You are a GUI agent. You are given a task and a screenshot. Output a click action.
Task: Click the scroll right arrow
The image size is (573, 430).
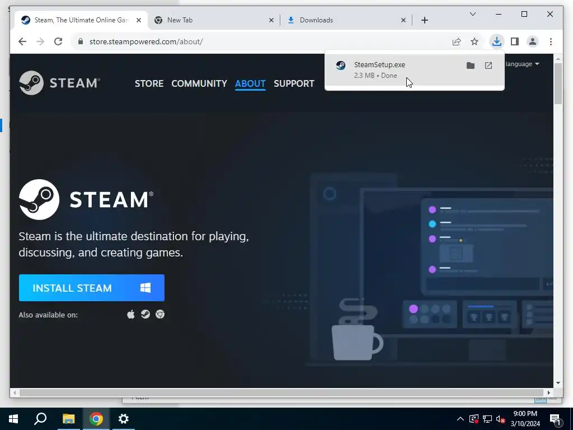click(548, 392)
